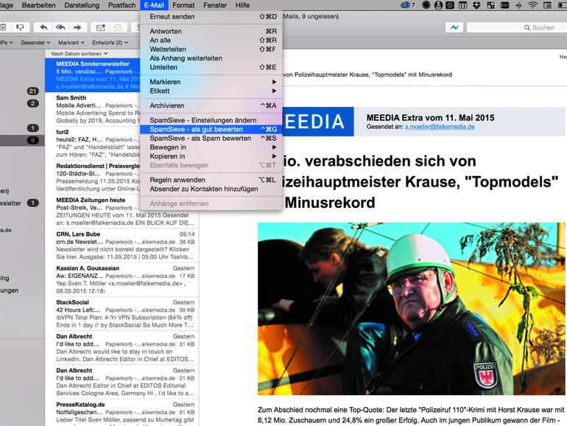The height and width of the screenshot is (426, 567).
Task: Choose Antworten in E-Mail menu
Action: click(211, 31)
